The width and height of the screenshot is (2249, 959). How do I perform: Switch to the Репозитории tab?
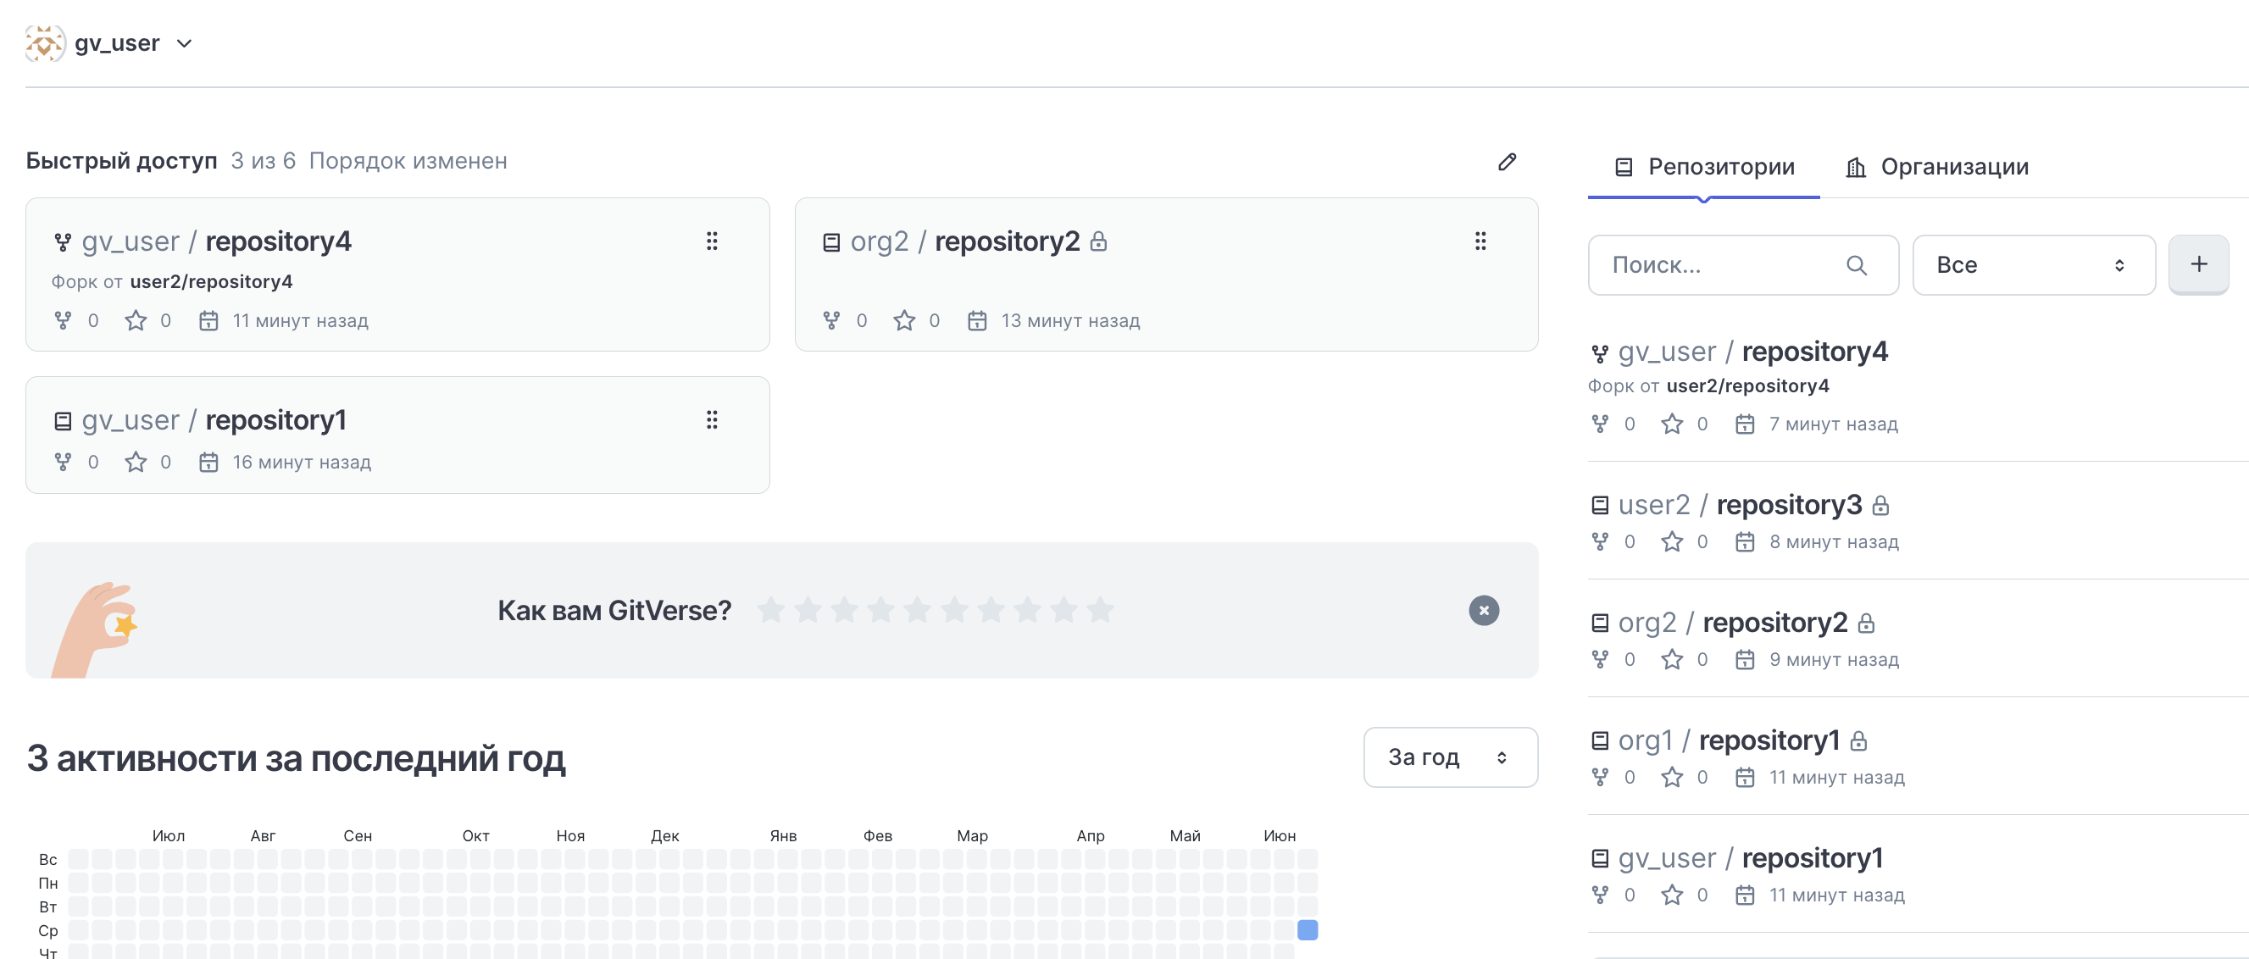(1703, 167)
